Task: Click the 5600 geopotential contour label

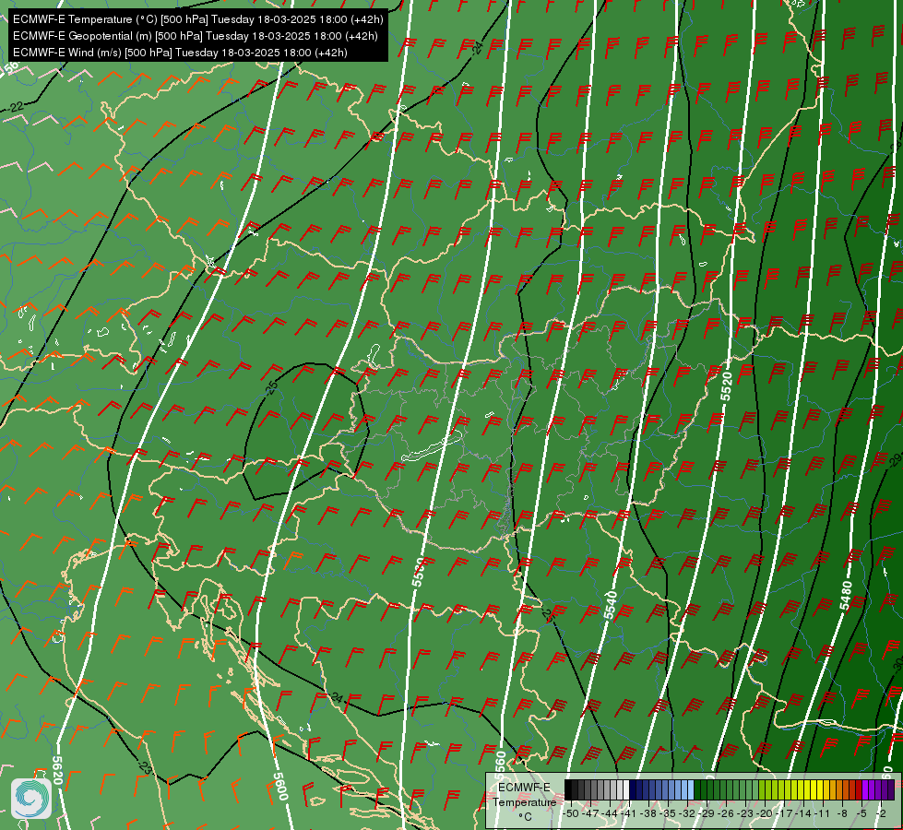Action: [x=280, y=786]
